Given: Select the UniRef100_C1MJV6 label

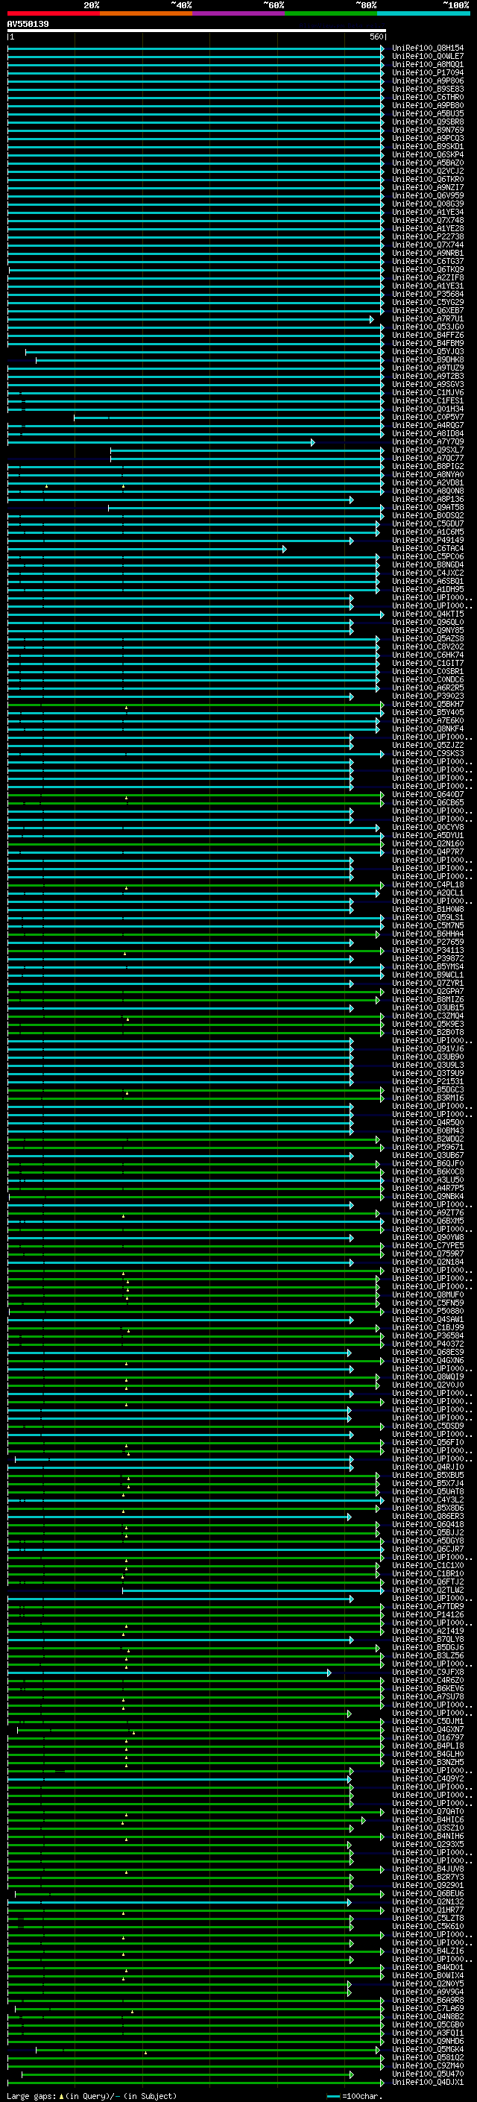Looking at the screenshot, I should pyautogui.click(x=428, y=392).
